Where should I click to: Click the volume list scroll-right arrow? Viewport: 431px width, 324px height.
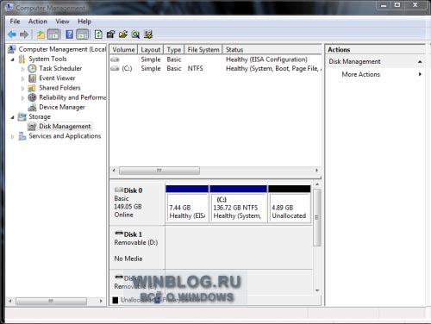coord(316,171)
